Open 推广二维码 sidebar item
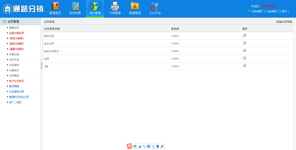 click(15, 102)
